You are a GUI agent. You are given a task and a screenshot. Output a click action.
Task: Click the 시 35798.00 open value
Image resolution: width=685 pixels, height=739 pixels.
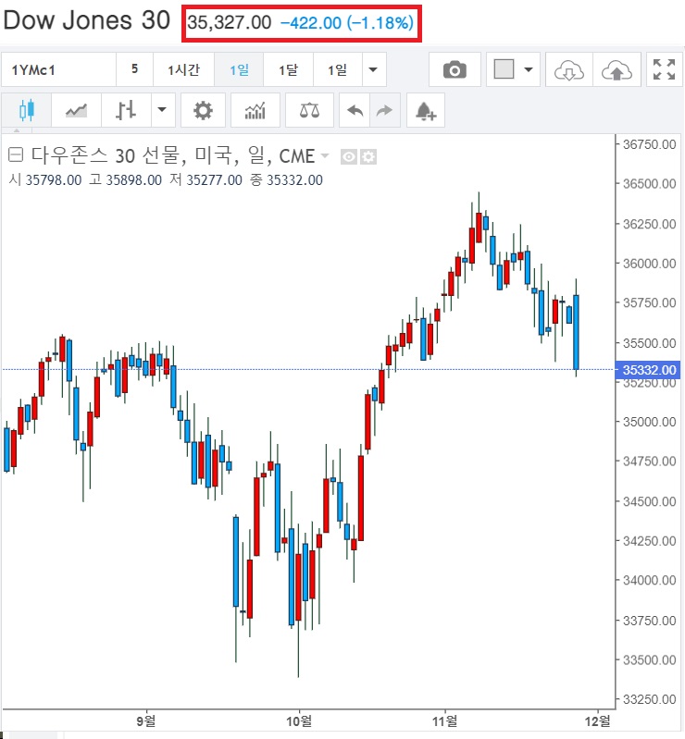click(x=45, y=180)
